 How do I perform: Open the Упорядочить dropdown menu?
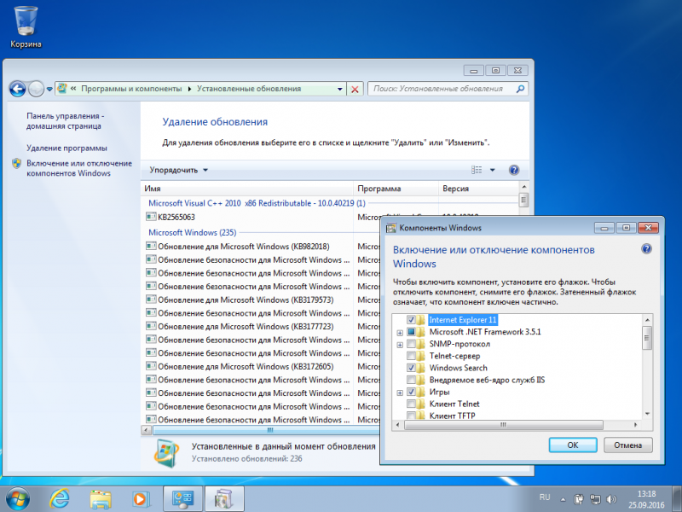pos(178,170)
